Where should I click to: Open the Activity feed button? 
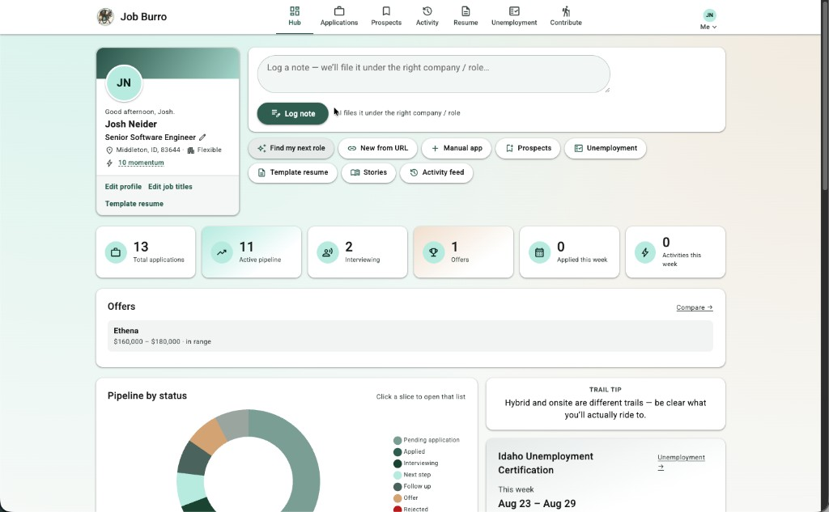click(x=436, y=173)
